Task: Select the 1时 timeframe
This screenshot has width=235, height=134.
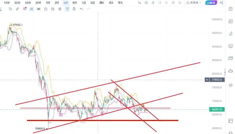Action: 48,3
